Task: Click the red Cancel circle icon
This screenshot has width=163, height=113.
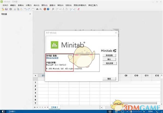Action: click(45, 9)
